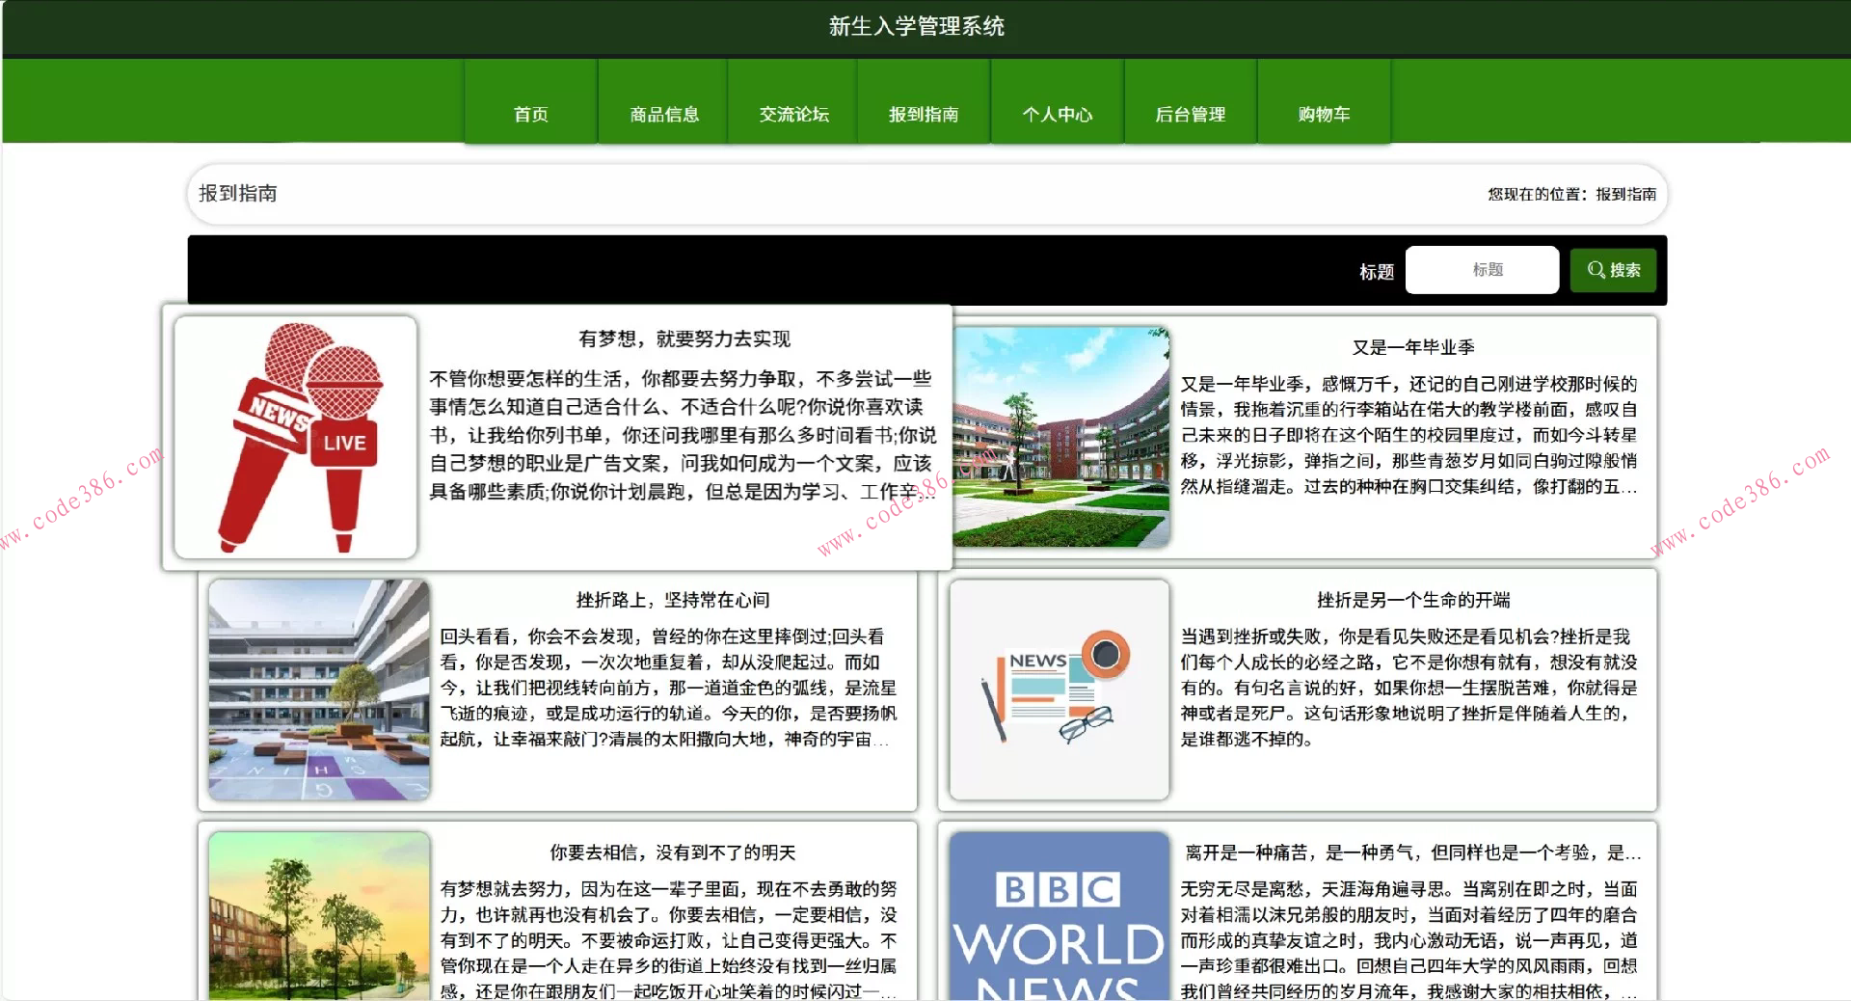Screen dimensions: 1851x1001
Task: Switch to the 首页 tab
Action: (x=530, y=113)
